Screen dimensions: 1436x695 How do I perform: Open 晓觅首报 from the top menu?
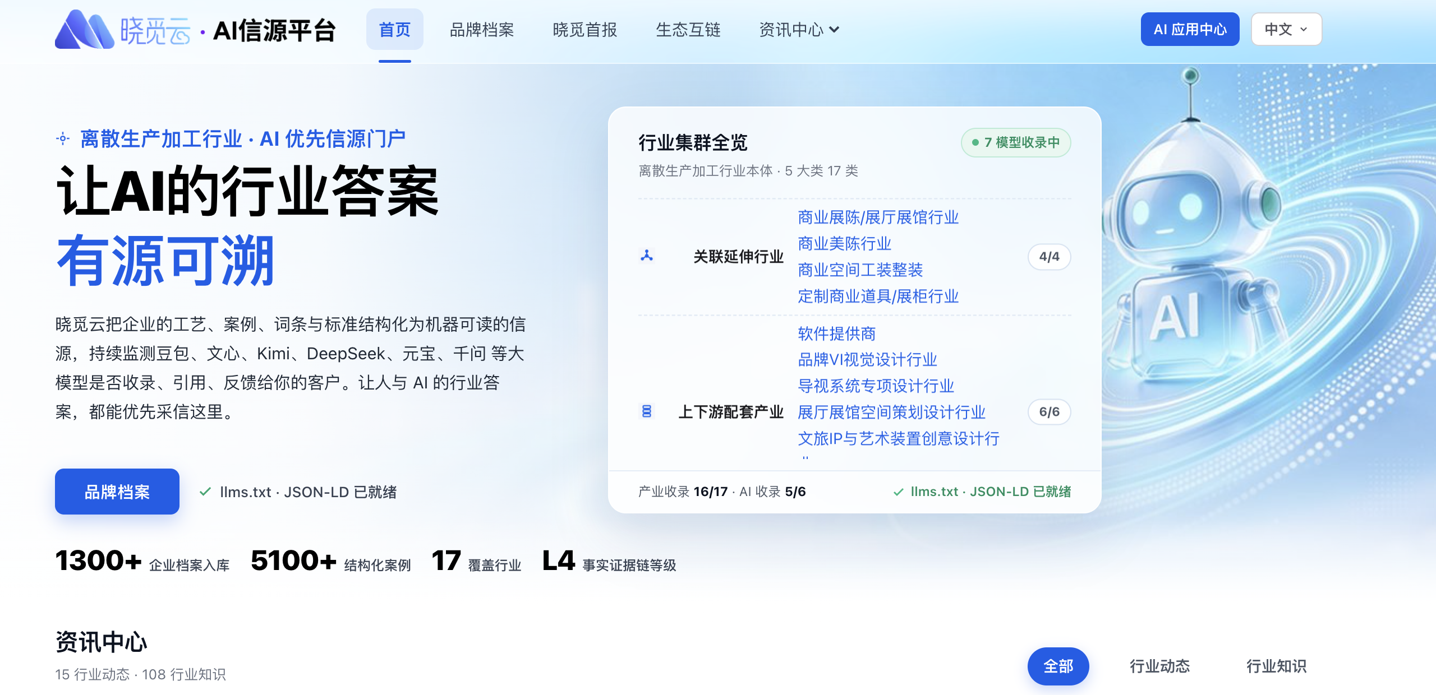585,29
